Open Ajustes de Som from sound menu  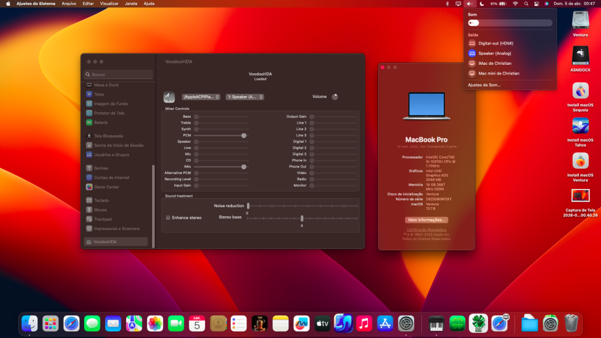484,85
